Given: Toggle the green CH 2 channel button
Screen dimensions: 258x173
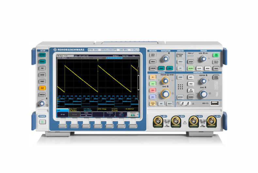Looking at the screenshot, I should [x=153, y=84].
